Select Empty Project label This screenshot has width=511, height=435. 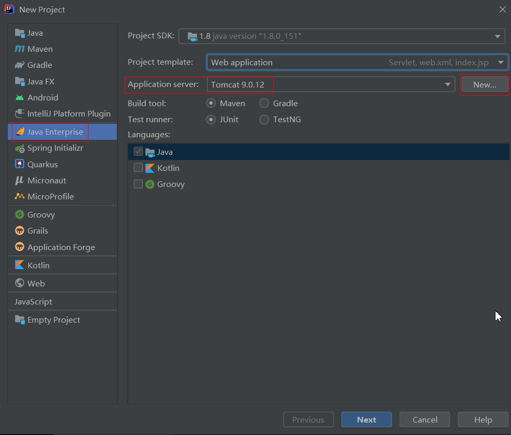[54, 320]
